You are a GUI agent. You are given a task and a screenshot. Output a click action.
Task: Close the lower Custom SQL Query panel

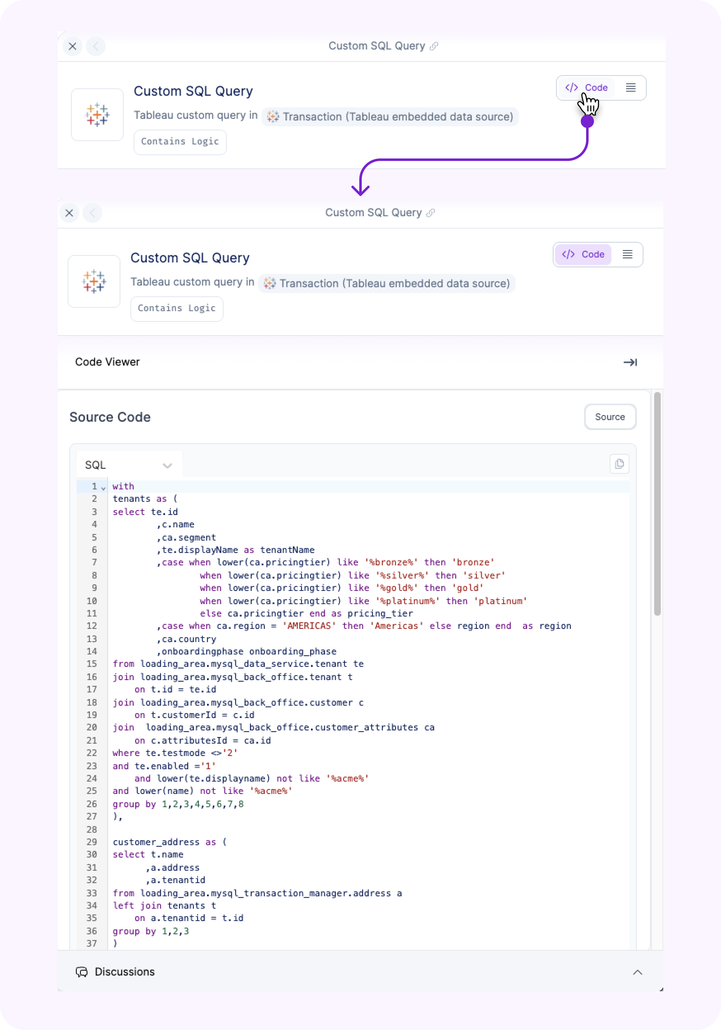click(x=69, y=213)
